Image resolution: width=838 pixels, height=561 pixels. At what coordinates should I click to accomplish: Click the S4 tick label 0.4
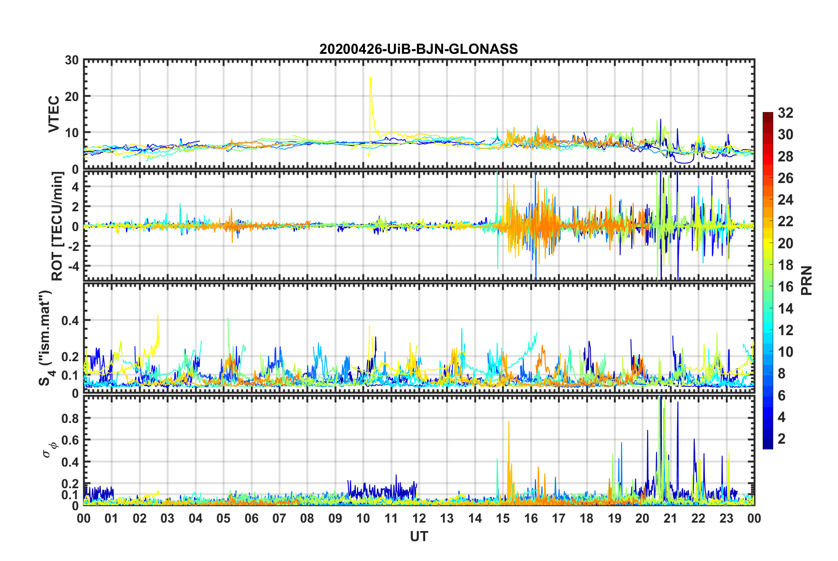(70, 321)
